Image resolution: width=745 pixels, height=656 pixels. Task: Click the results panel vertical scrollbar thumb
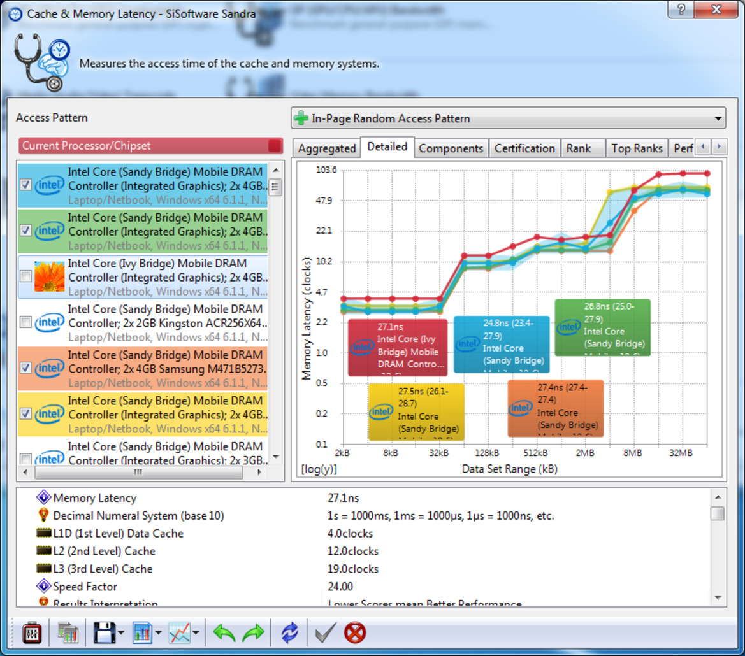pyautogui.click(x=718, y=513)
